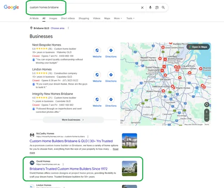Click the Choose area link

(57, 28)
